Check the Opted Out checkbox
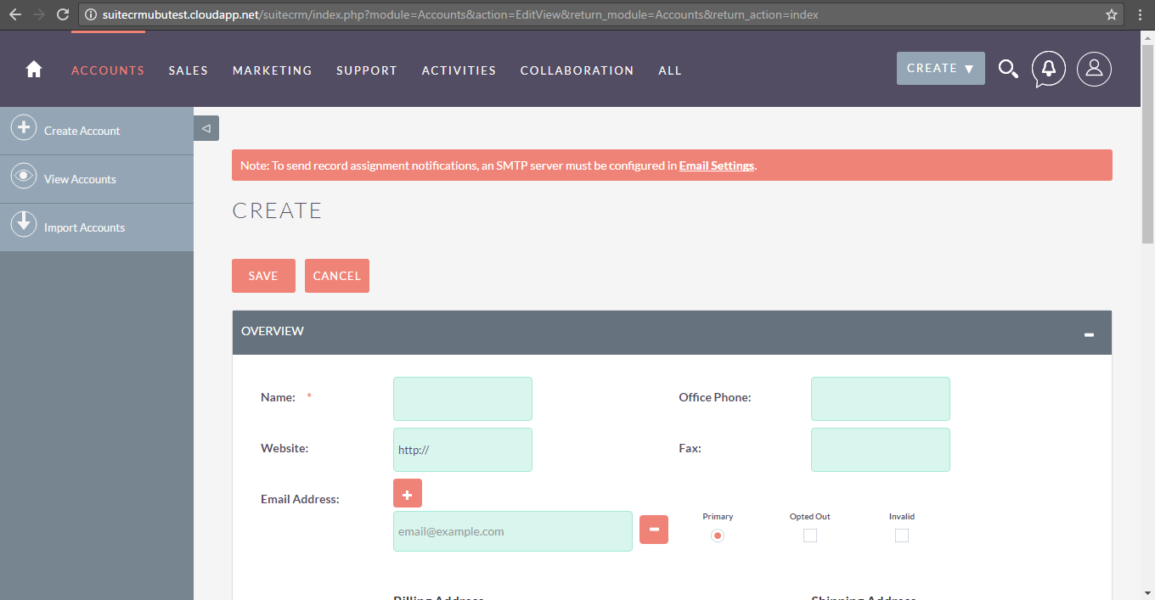This screenshot has width=1155, height=600. pos(810,536)
